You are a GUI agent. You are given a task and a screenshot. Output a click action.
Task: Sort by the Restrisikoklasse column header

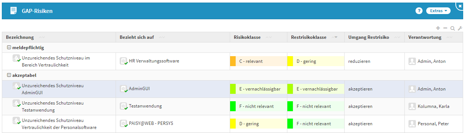pos(308,37)
